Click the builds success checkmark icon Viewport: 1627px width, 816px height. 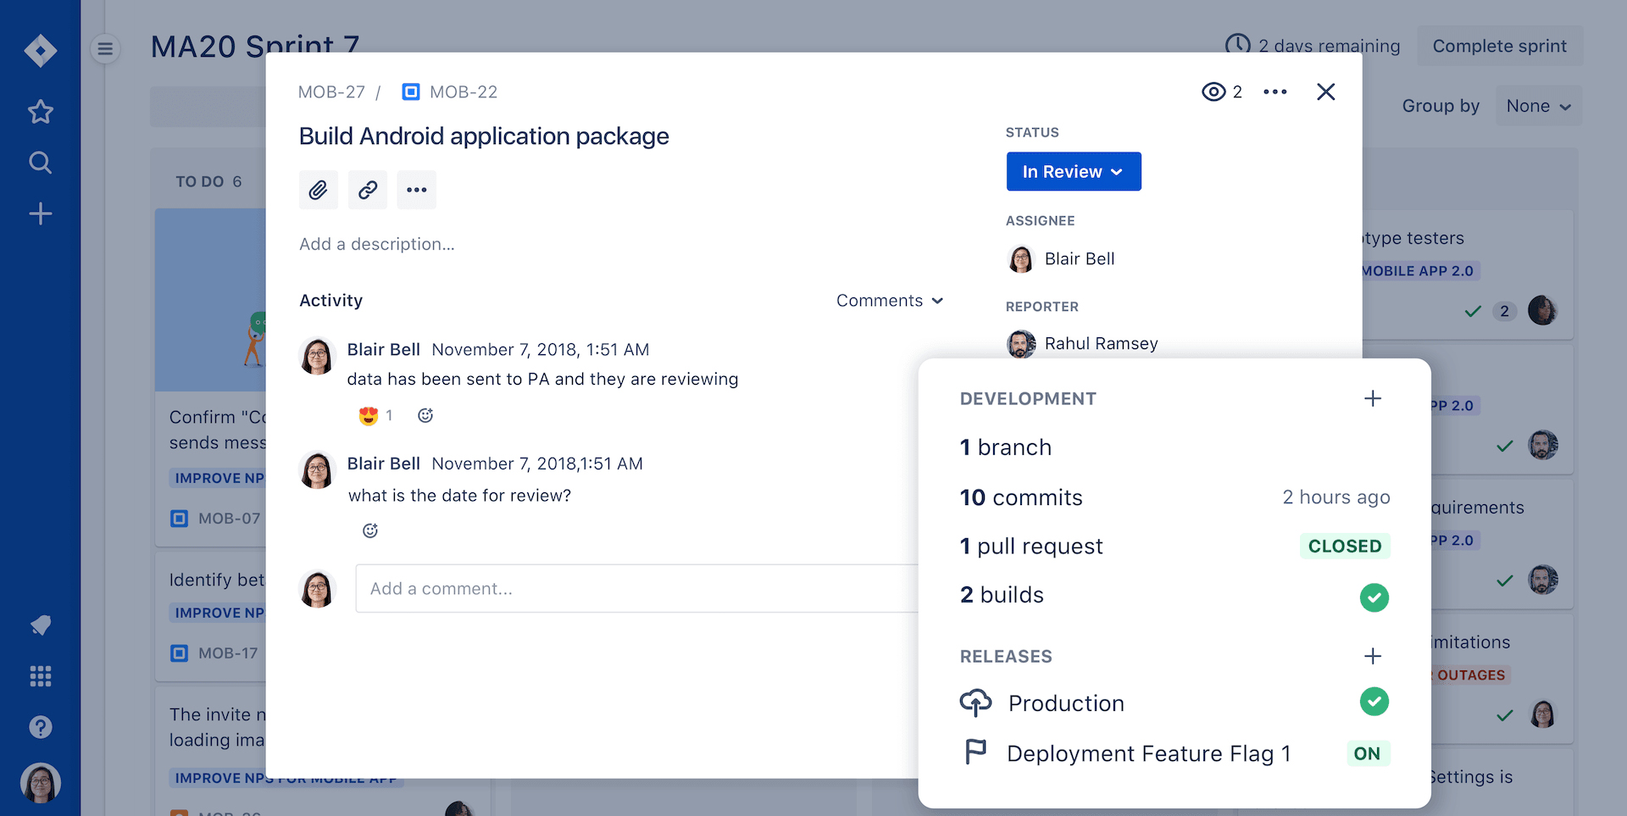[x=1374, y=597]
